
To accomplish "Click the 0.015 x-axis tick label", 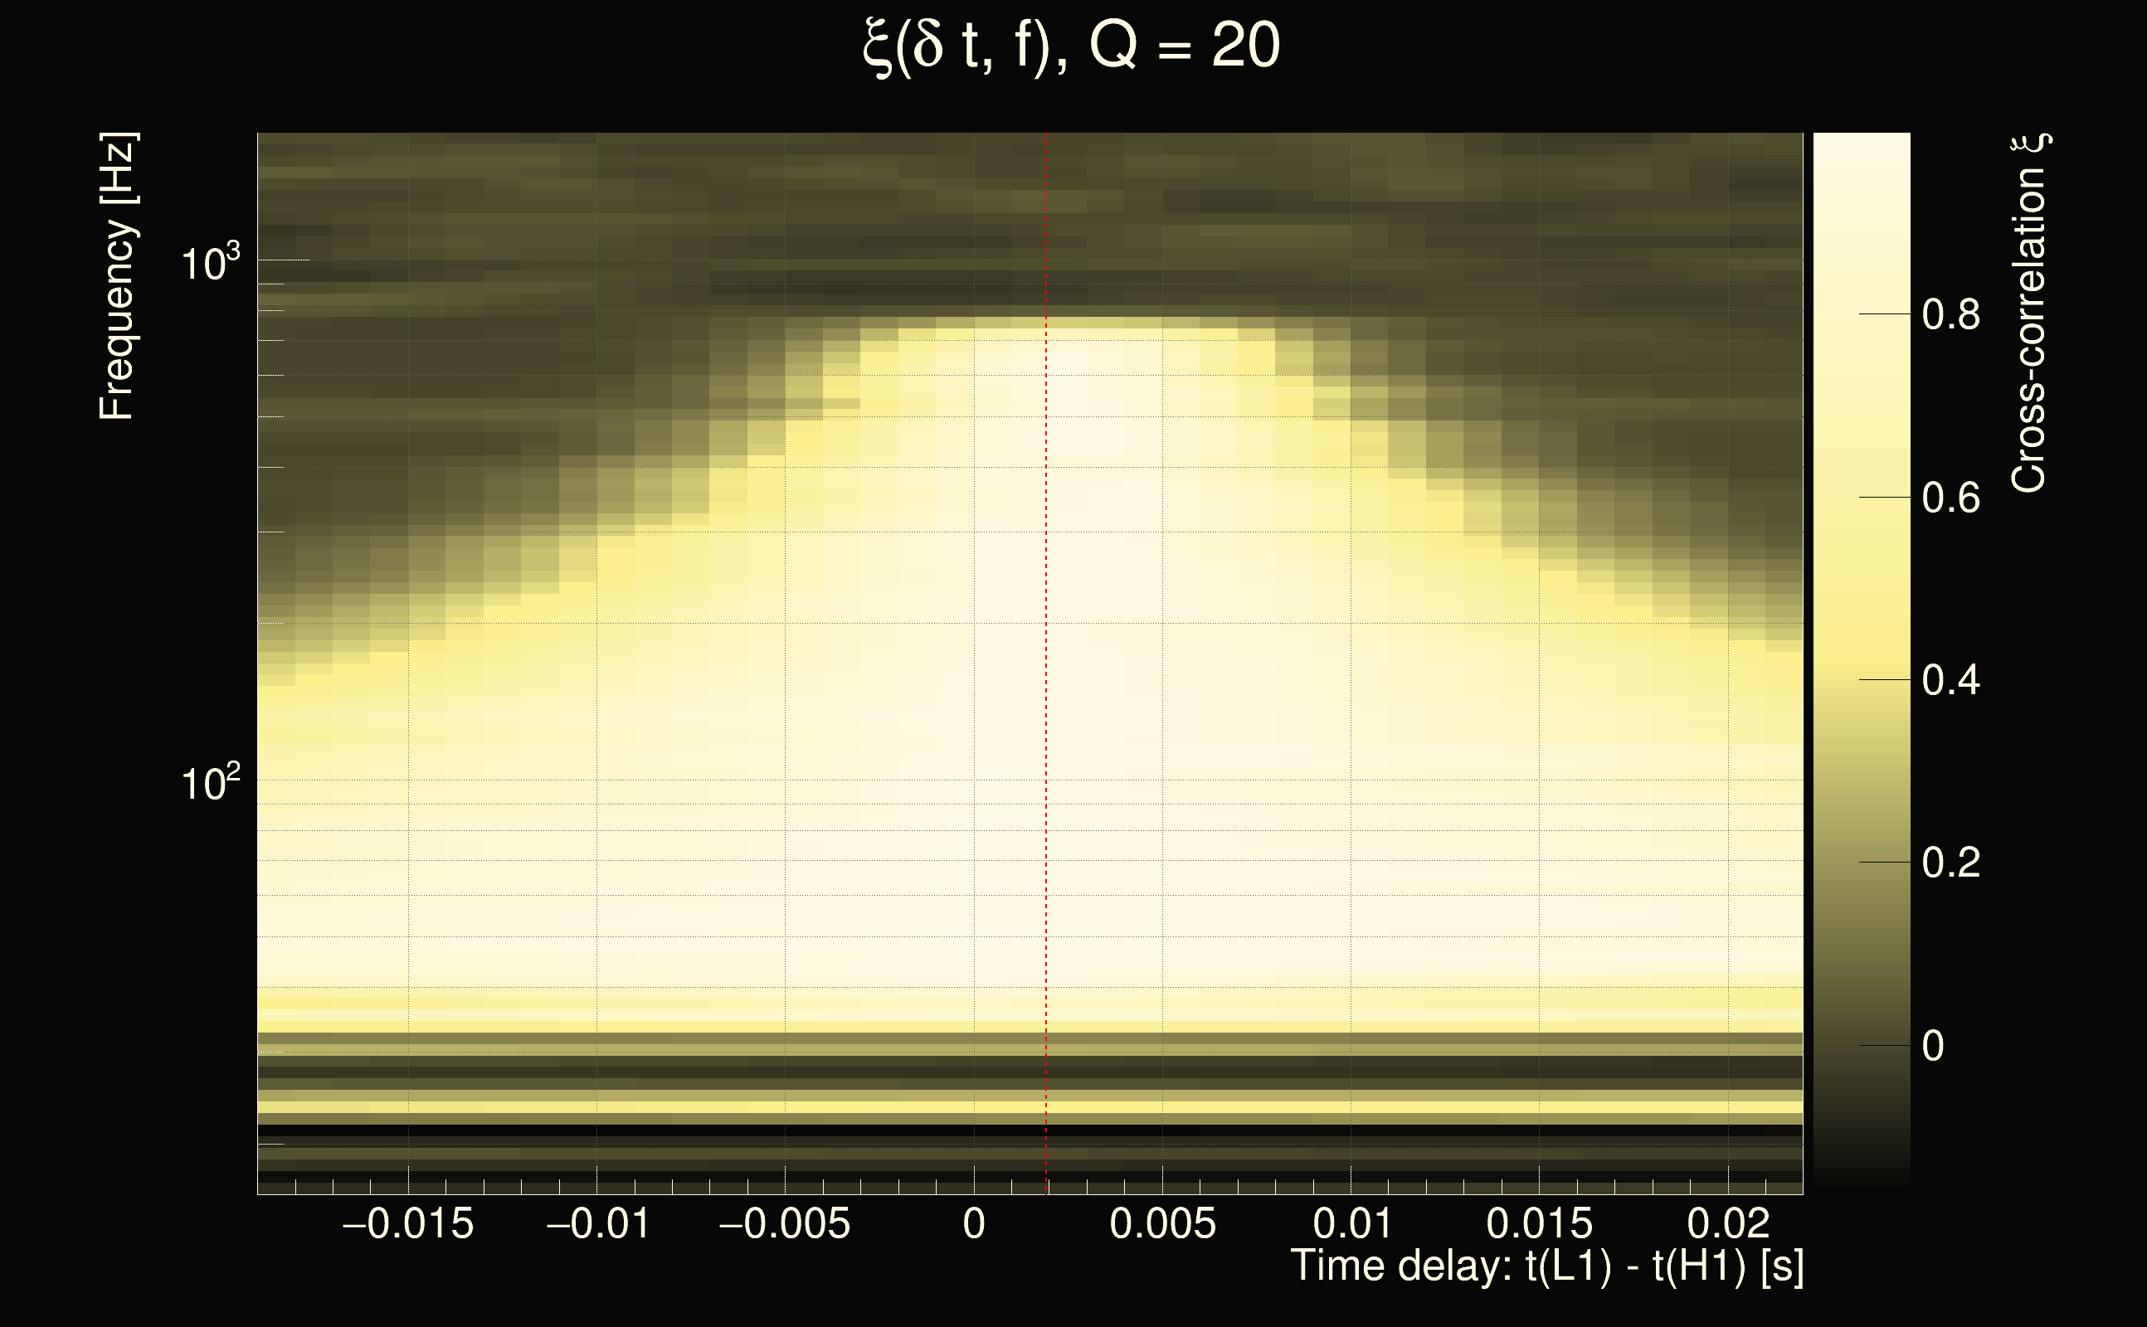I will [x=1539, y=1223].
